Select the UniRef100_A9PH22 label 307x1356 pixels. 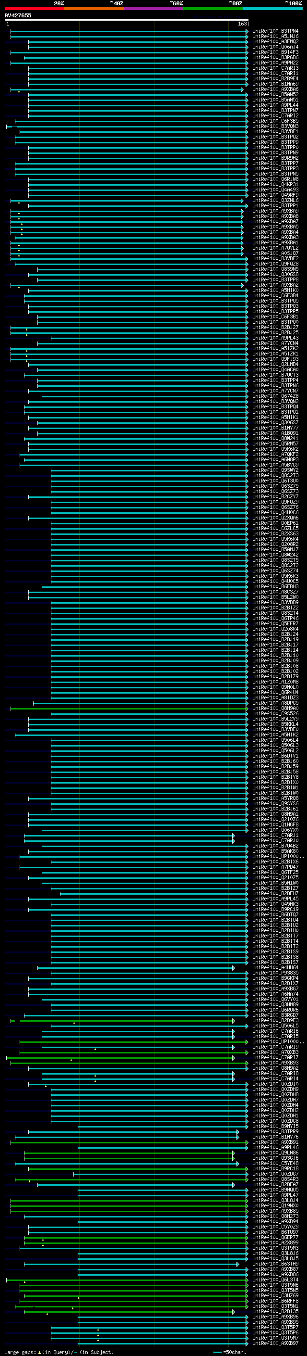coord(275,63)
